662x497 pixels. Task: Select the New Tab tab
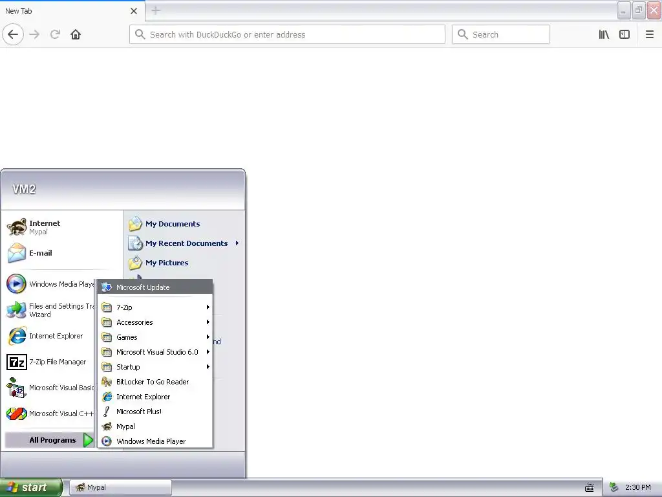pos(72,11)
